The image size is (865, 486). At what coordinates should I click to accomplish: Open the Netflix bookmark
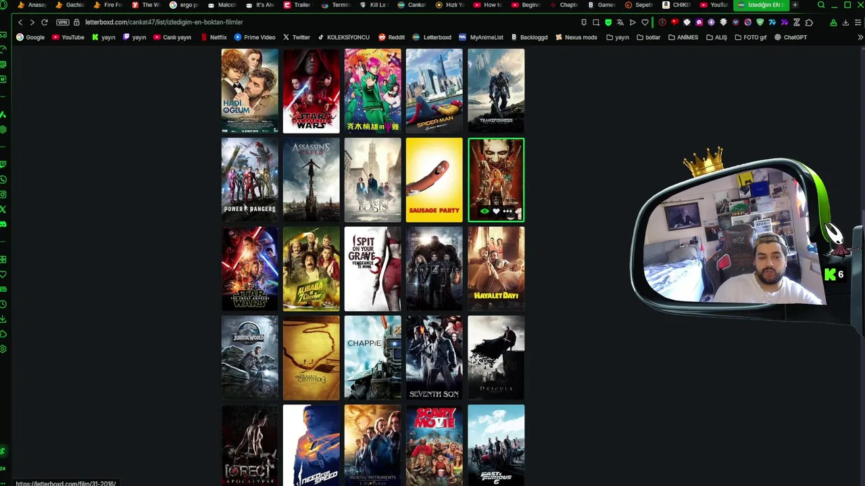pos(214,37)
